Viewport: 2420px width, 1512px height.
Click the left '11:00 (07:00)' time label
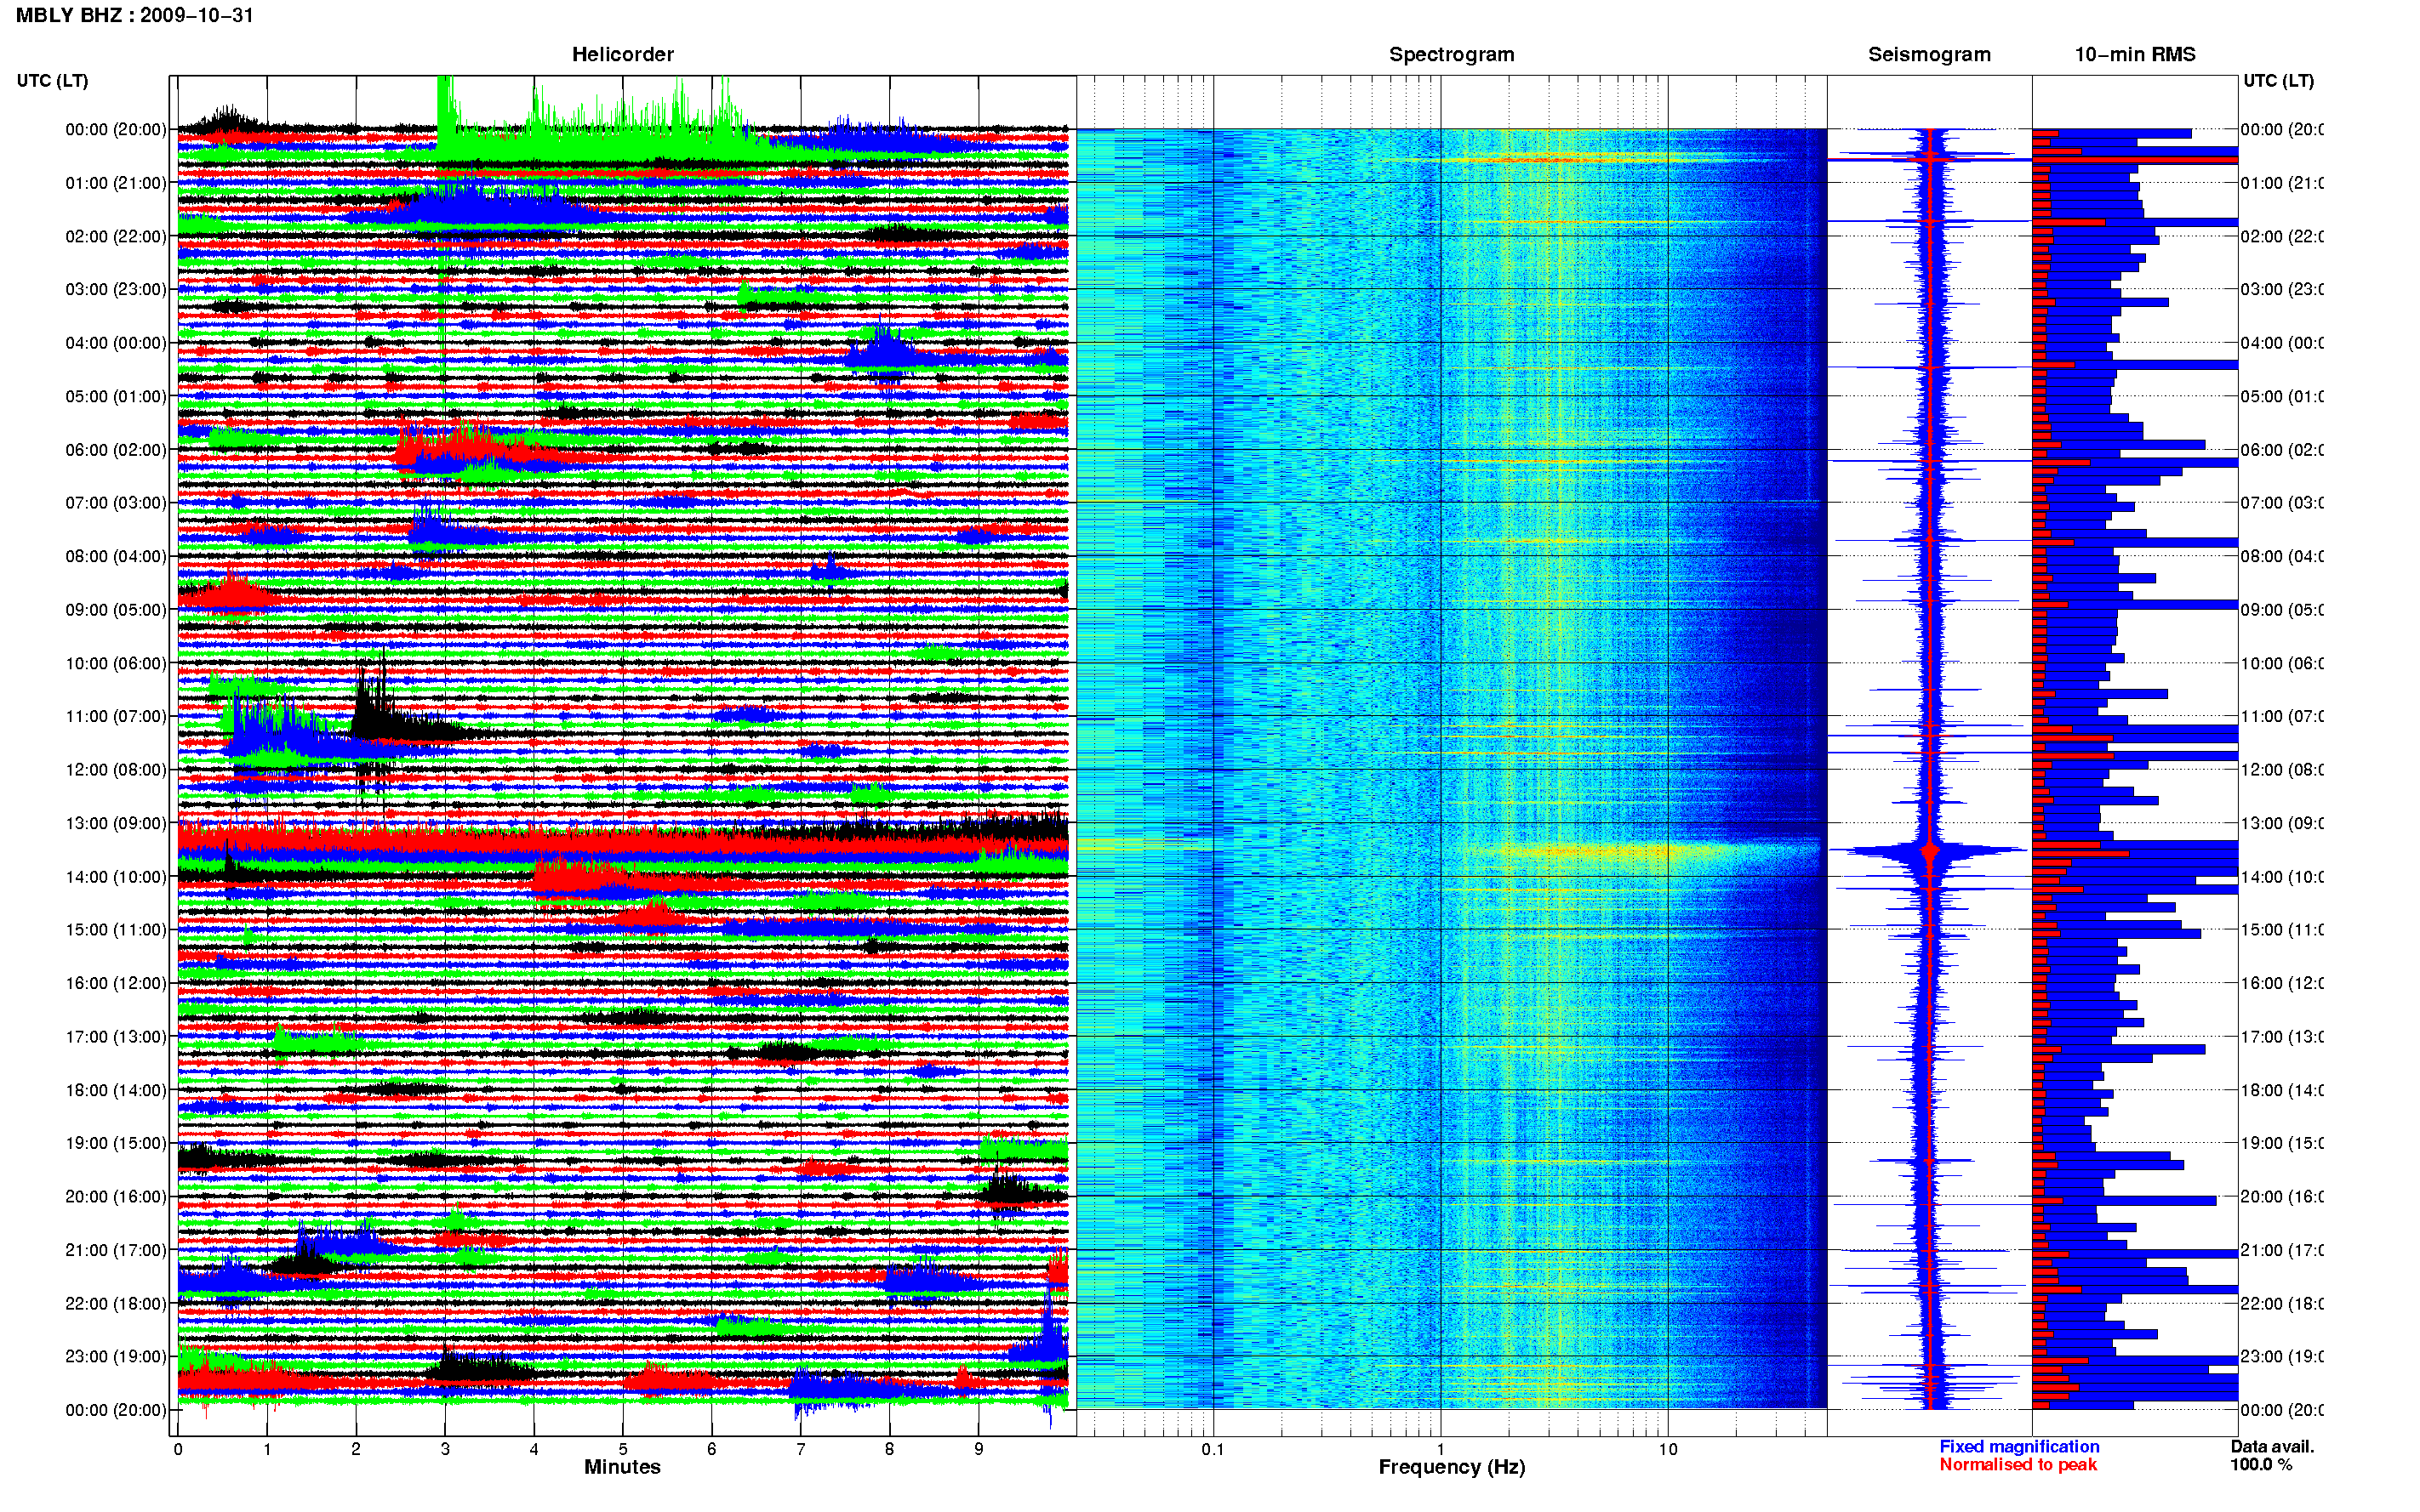[116, 716]
